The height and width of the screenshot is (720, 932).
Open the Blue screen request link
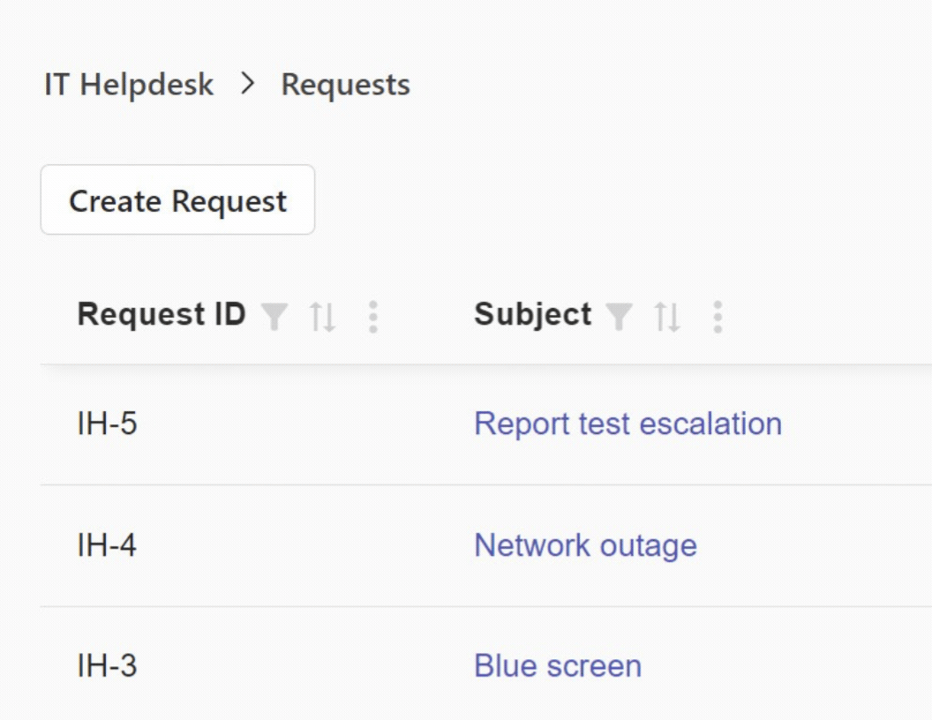558,666
